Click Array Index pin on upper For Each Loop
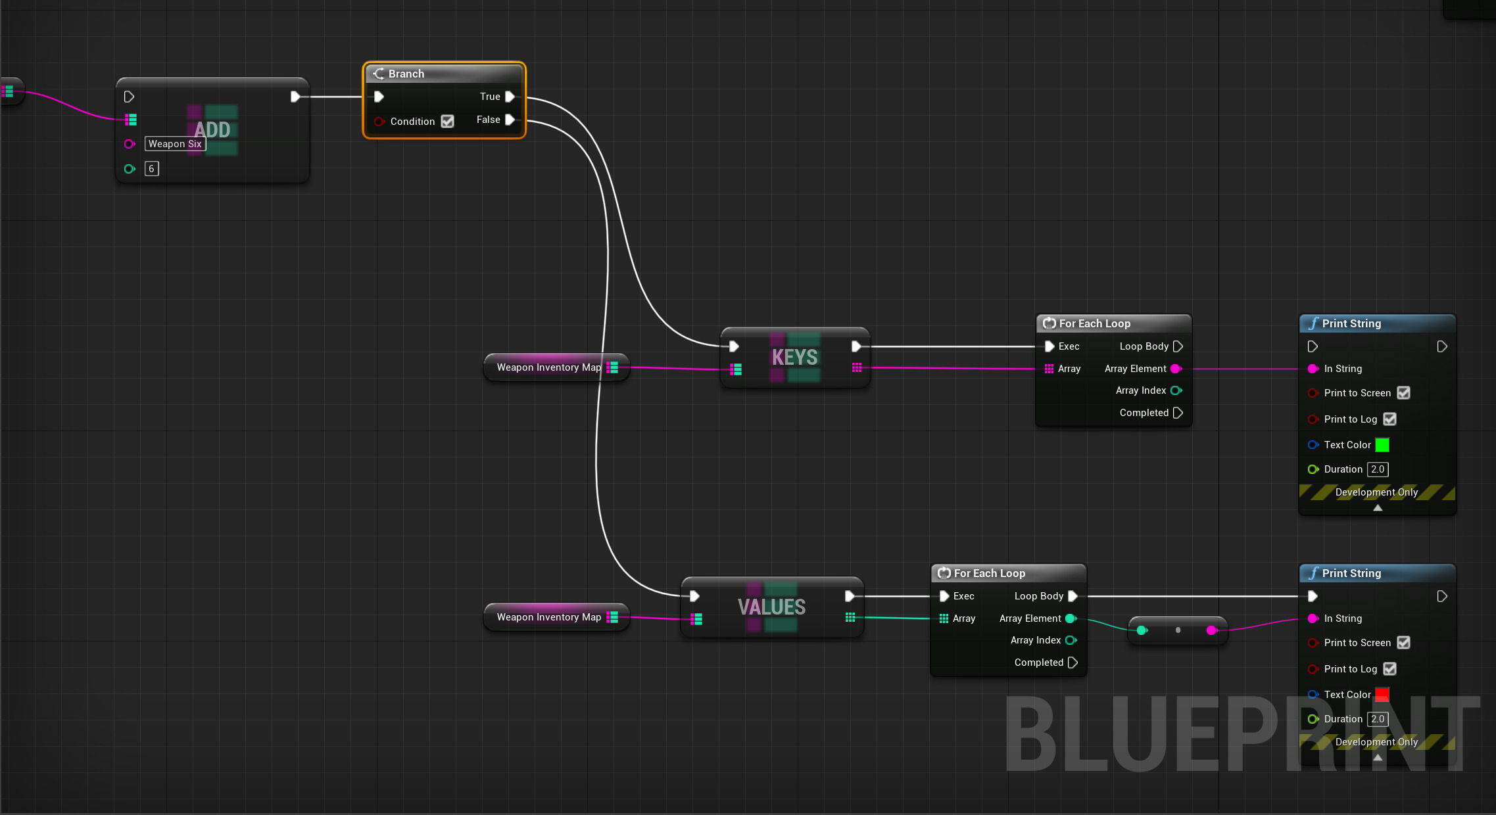 coord(1176,390)
